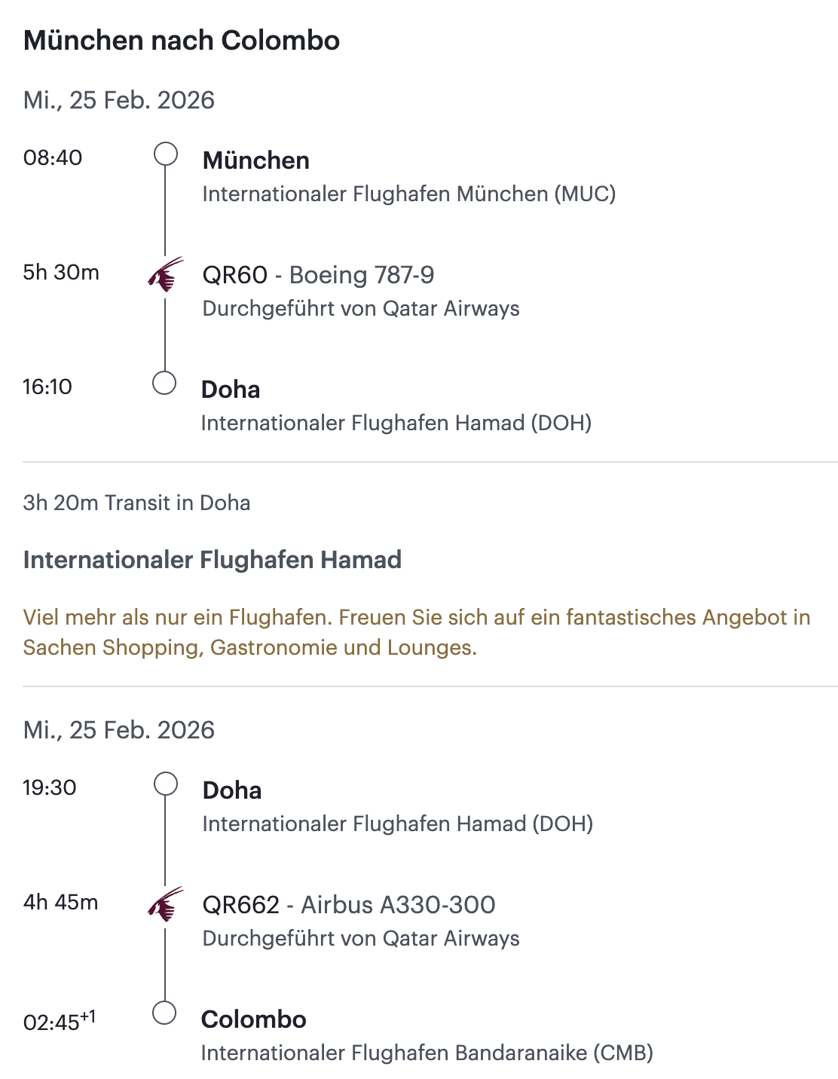838x1079 pixels.
Task: Click the 02:45+1 arrival time
Action: 59,1022
